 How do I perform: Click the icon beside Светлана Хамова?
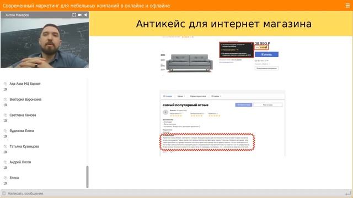(6, 115)
